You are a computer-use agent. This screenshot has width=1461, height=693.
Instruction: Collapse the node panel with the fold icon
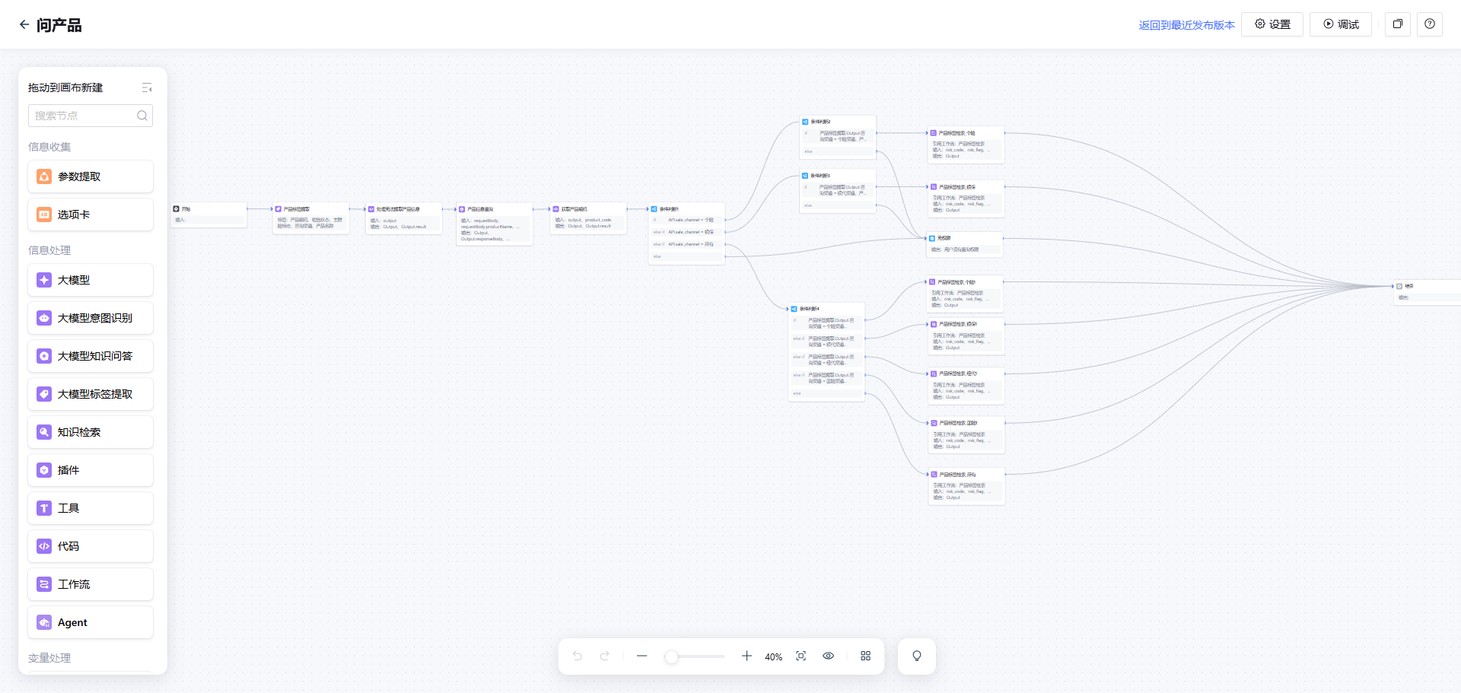[x=147, y=88]
